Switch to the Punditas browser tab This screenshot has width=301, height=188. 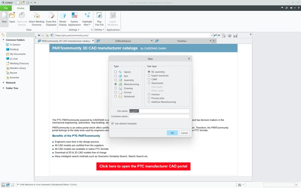click(x=182, y=41)
